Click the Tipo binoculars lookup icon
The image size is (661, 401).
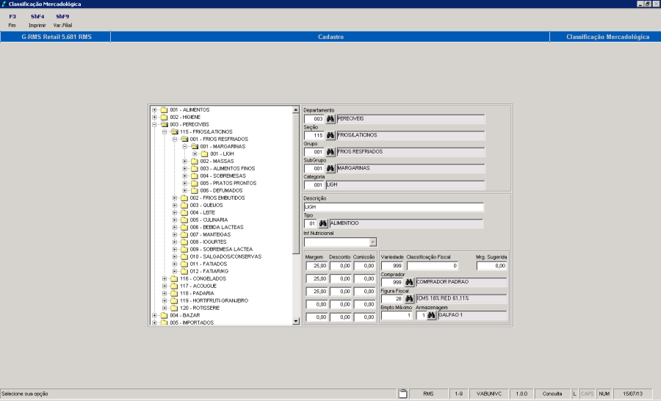pyautogui.click(x=323, y=223)
